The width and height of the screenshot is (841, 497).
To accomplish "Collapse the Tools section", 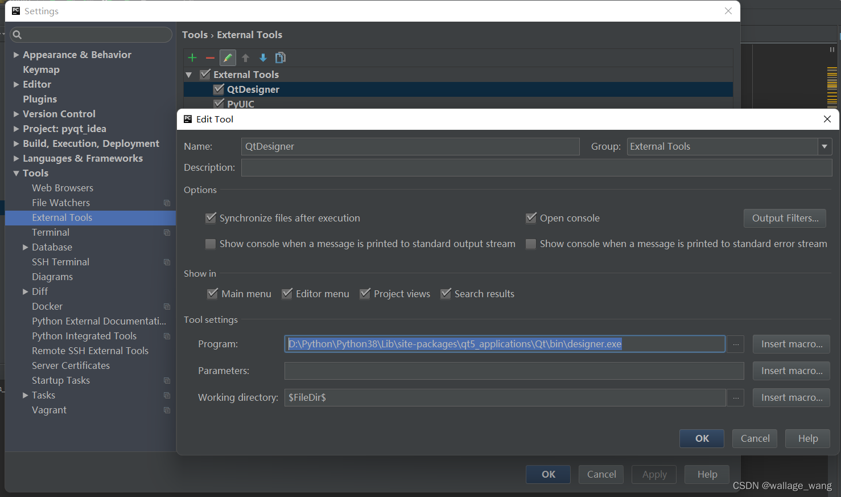I will click(17, 173).
